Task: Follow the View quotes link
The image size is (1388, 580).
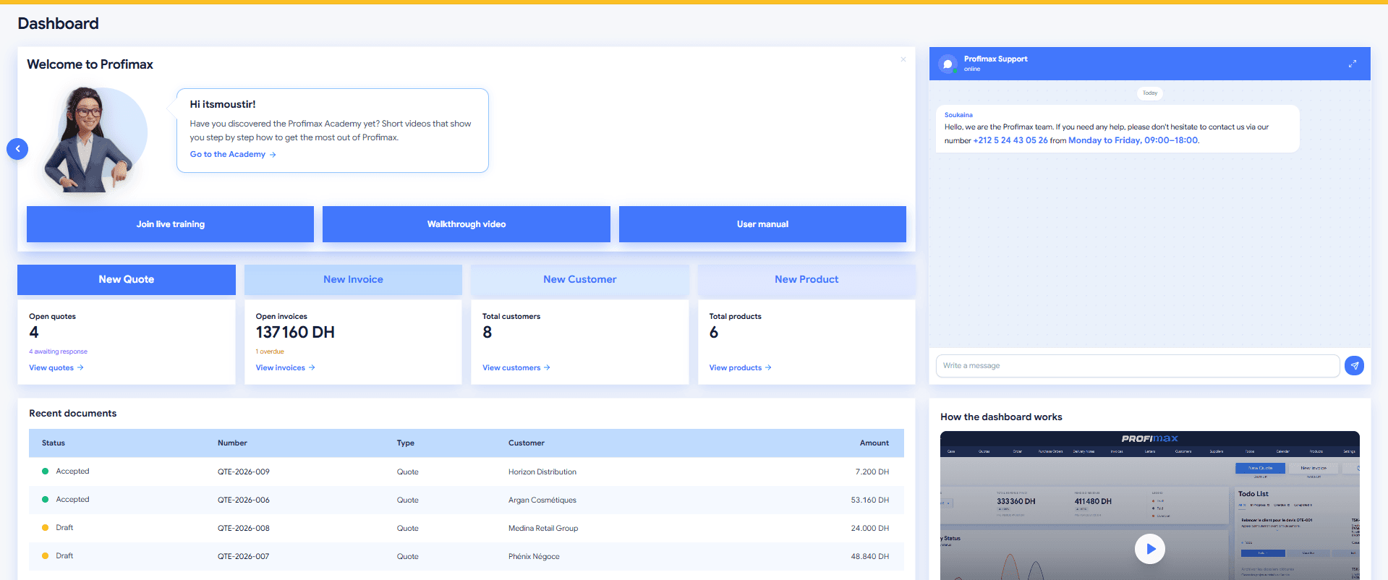Action: point(56,367)
